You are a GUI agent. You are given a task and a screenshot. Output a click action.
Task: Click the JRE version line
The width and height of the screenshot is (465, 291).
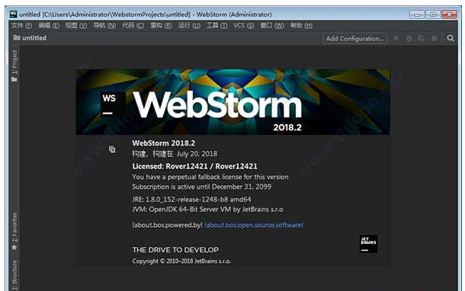[x=191, y=200]
